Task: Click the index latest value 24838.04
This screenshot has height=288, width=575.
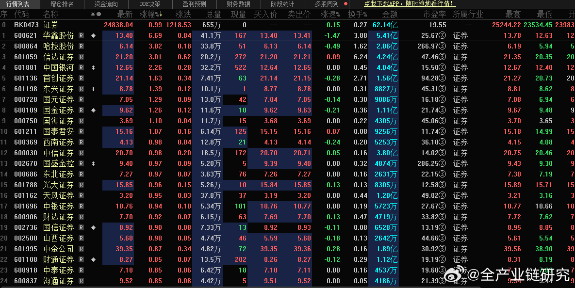Action: (x=118, y=25)
